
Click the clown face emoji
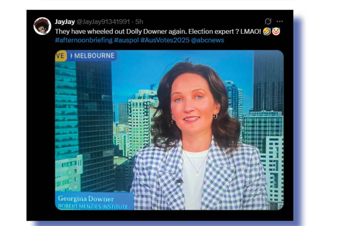coord(276,32)
